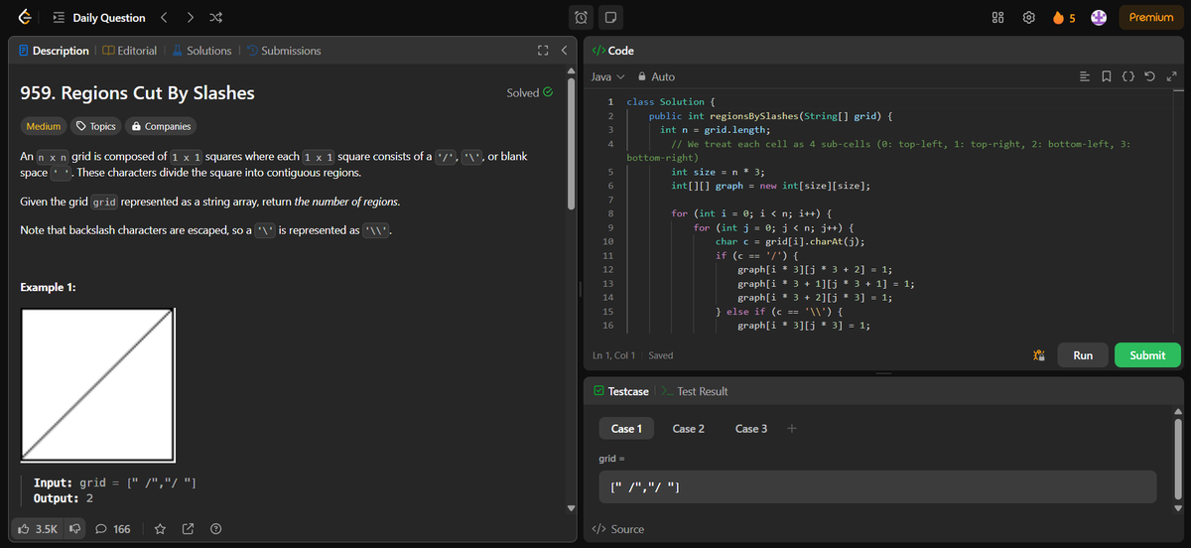Select the Description tab
This screenshot has height=548, width=1191.
[x=53, y=51]
